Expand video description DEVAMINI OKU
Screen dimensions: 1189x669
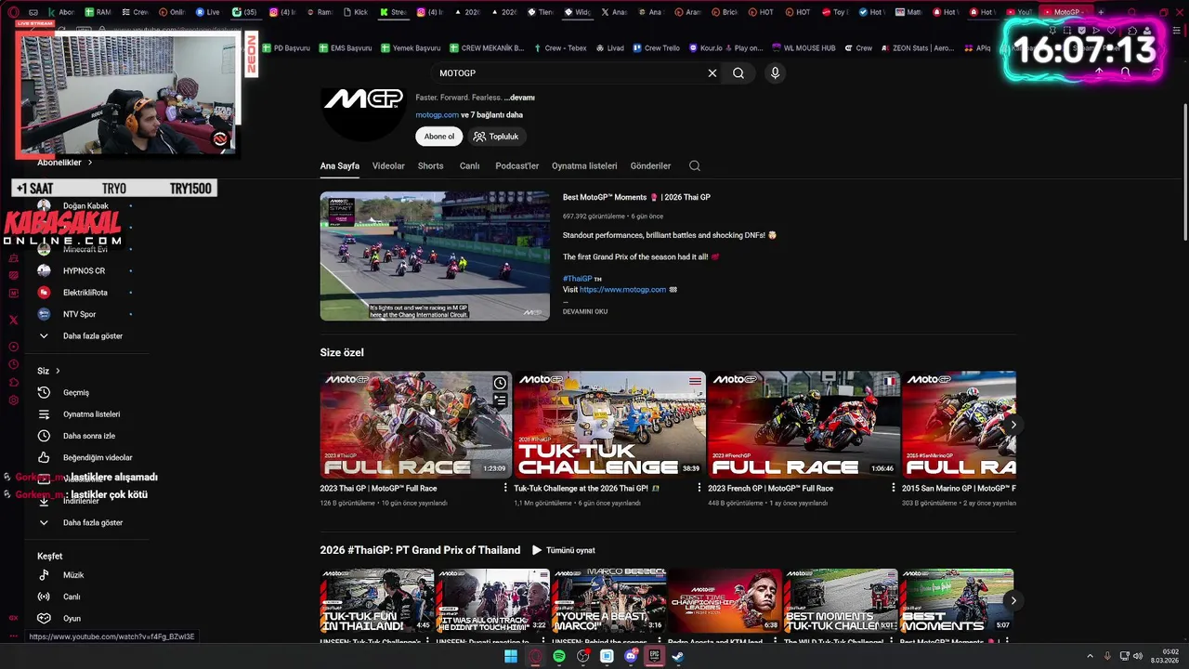click(585, 311)
